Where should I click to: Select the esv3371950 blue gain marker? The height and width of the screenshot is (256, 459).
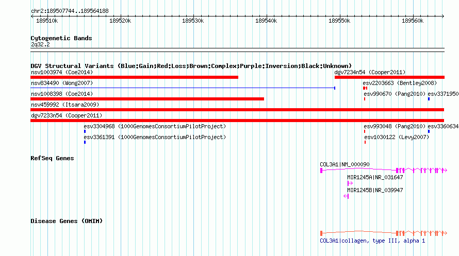pos(429,99)
